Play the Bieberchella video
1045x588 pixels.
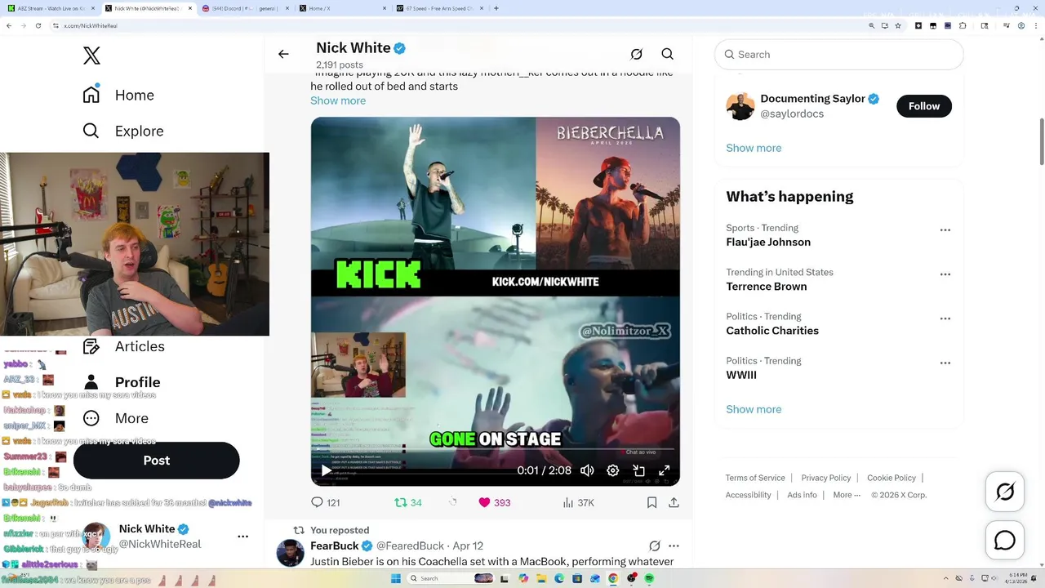(x=326, y=470)
